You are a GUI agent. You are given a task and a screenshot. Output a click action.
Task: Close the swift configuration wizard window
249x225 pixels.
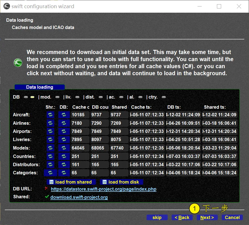pyautogui.click(x=239, y=6)
